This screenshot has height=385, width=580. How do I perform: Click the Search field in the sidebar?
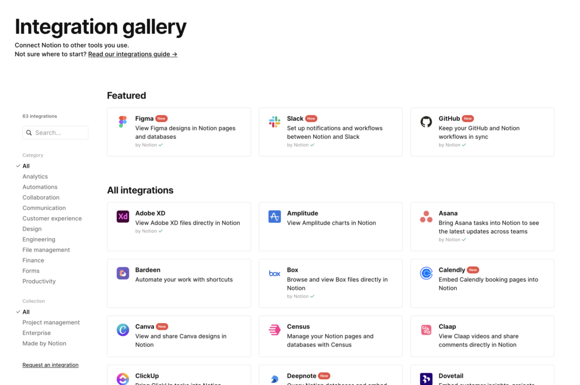pyautogui.click(x=55, y=132)
